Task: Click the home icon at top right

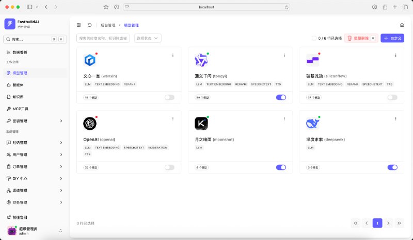Action: coord(402,25)
